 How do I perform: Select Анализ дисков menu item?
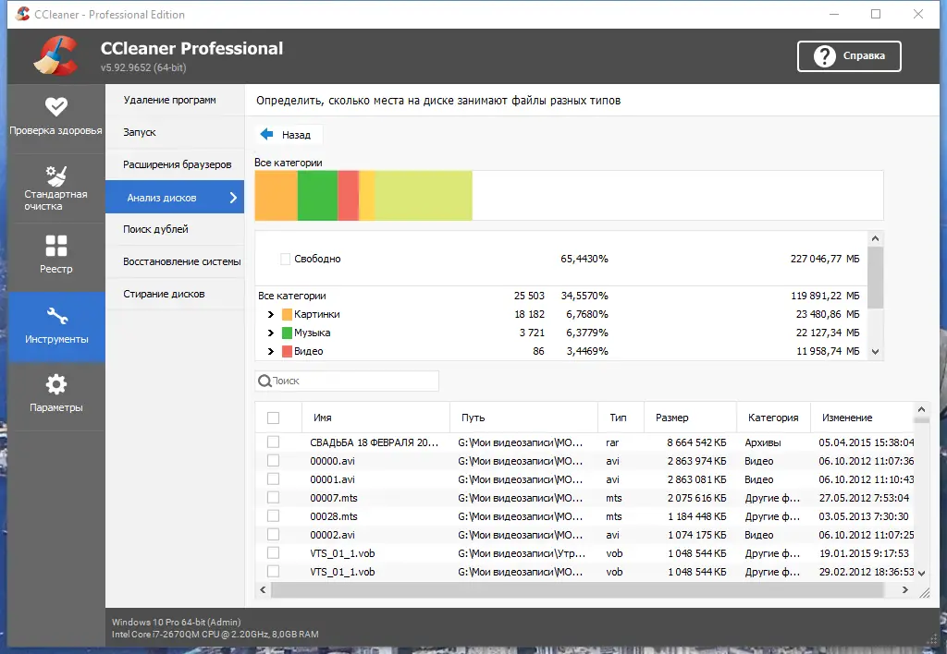click(175, 198)
